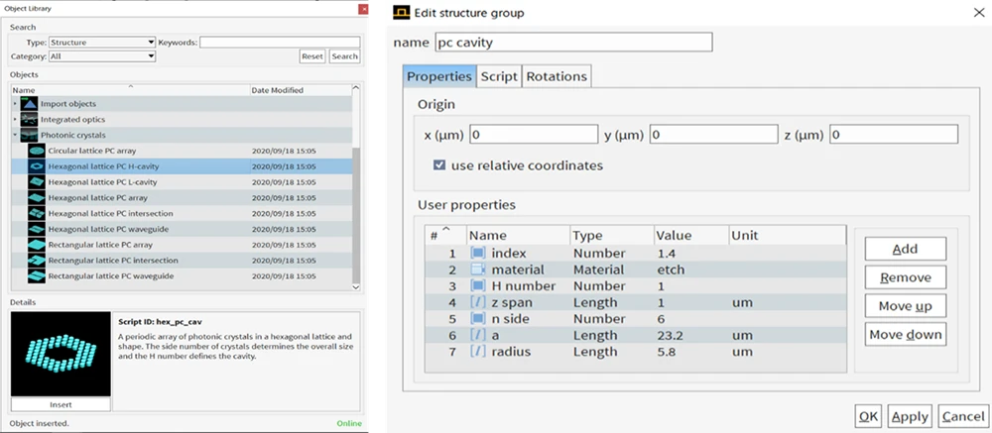
Task: Click the Circular lattice PC array icon
Action: pyautogui.click(x=38, y=151)
